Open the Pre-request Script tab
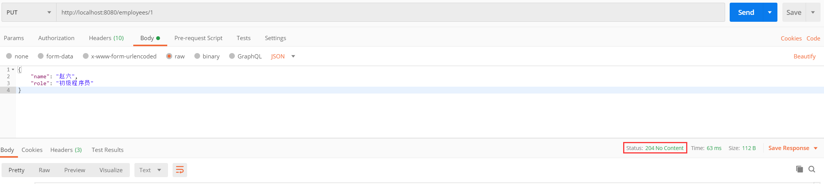Image resolution: width=824 pixels, height=184 pixels. point(198,38)
